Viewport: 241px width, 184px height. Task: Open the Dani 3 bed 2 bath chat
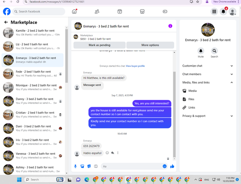click(x=33, y=128)
